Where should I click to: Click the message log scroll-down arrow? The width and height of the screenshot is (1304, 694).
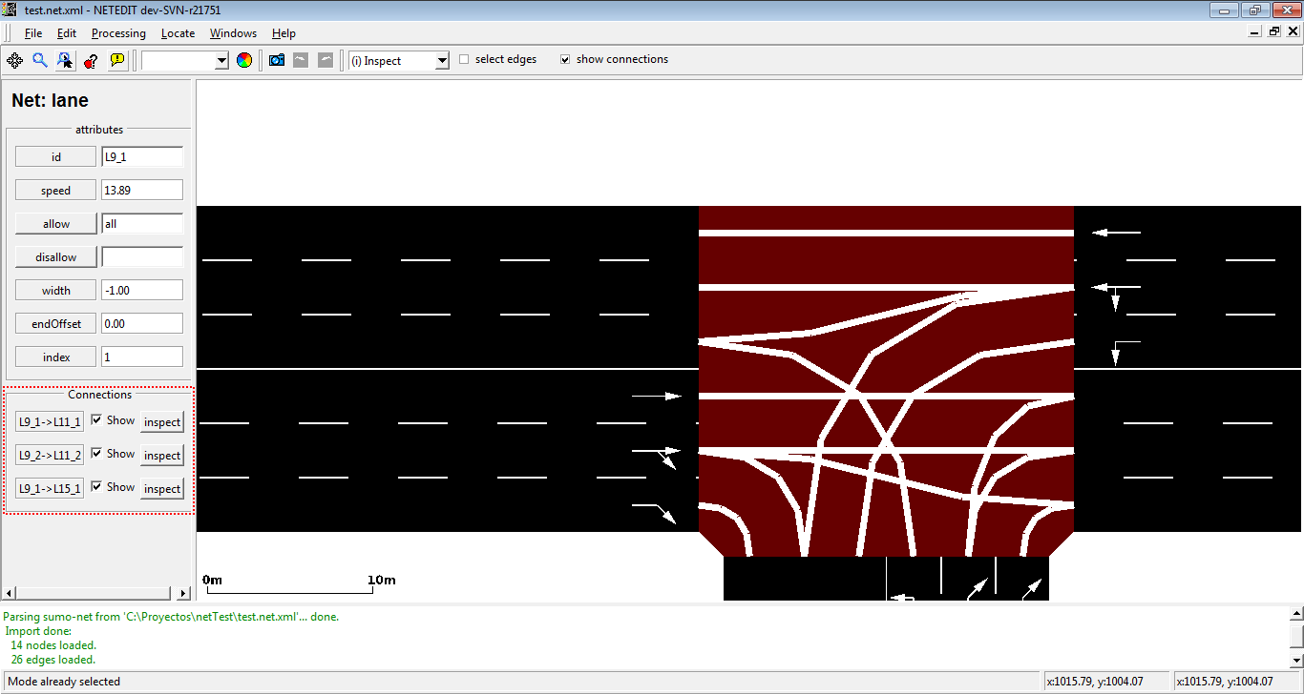(x=1296, y=660)
